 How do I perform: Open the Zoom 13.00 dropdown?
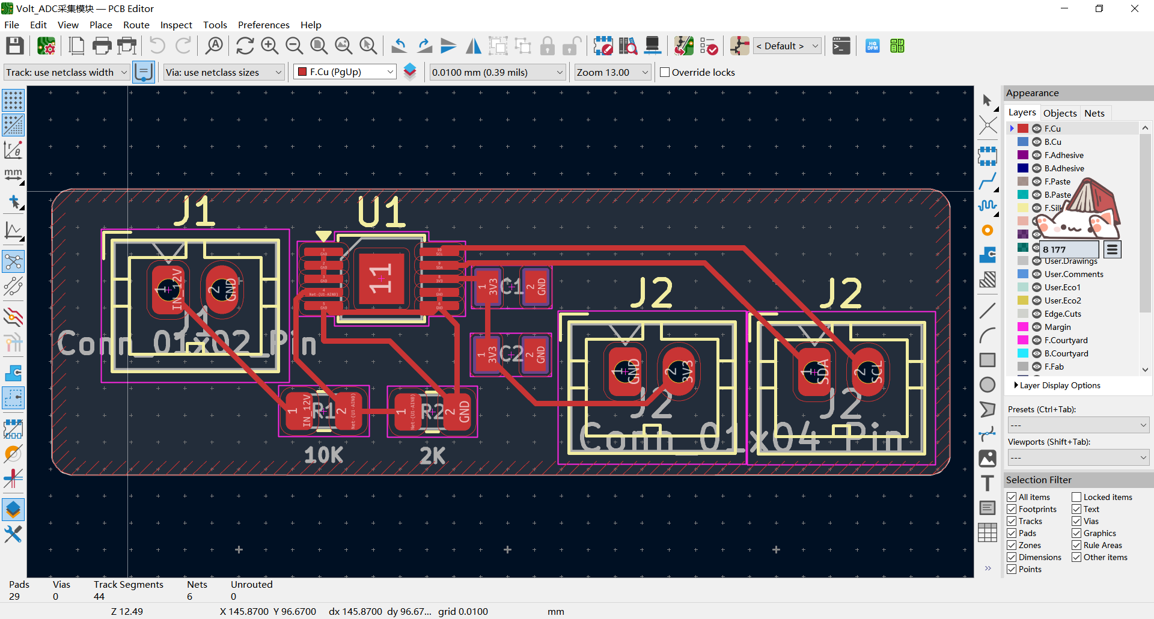(613, 72)
